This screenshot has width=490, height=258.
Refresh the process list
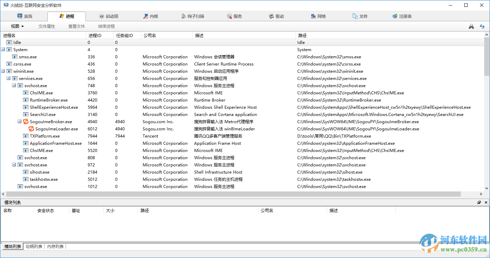(482, 26)
